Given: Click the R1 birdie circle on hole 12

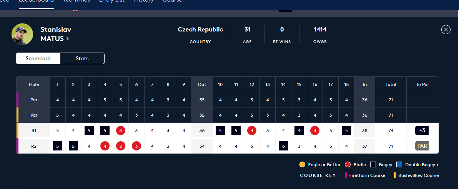Looking at the screenshot, I should tap(252, 131).
